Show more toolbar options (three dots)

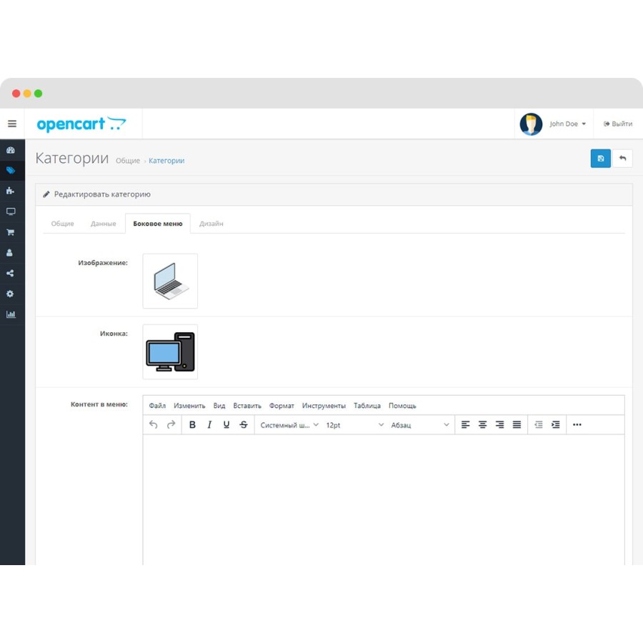tap(577, 424)
